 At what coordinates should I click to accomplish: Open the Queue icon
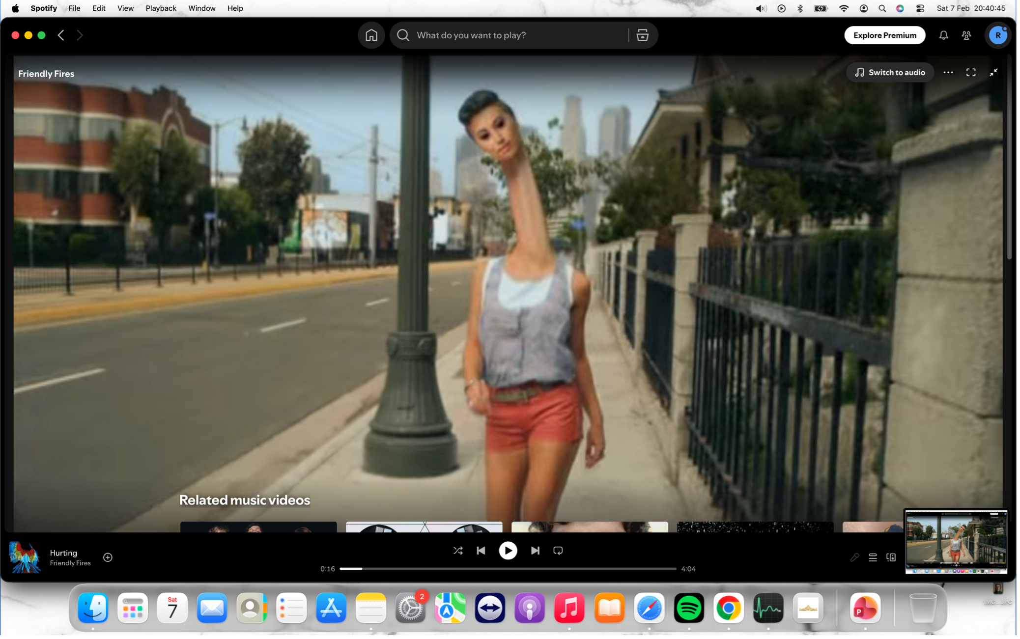coord(873,557)
